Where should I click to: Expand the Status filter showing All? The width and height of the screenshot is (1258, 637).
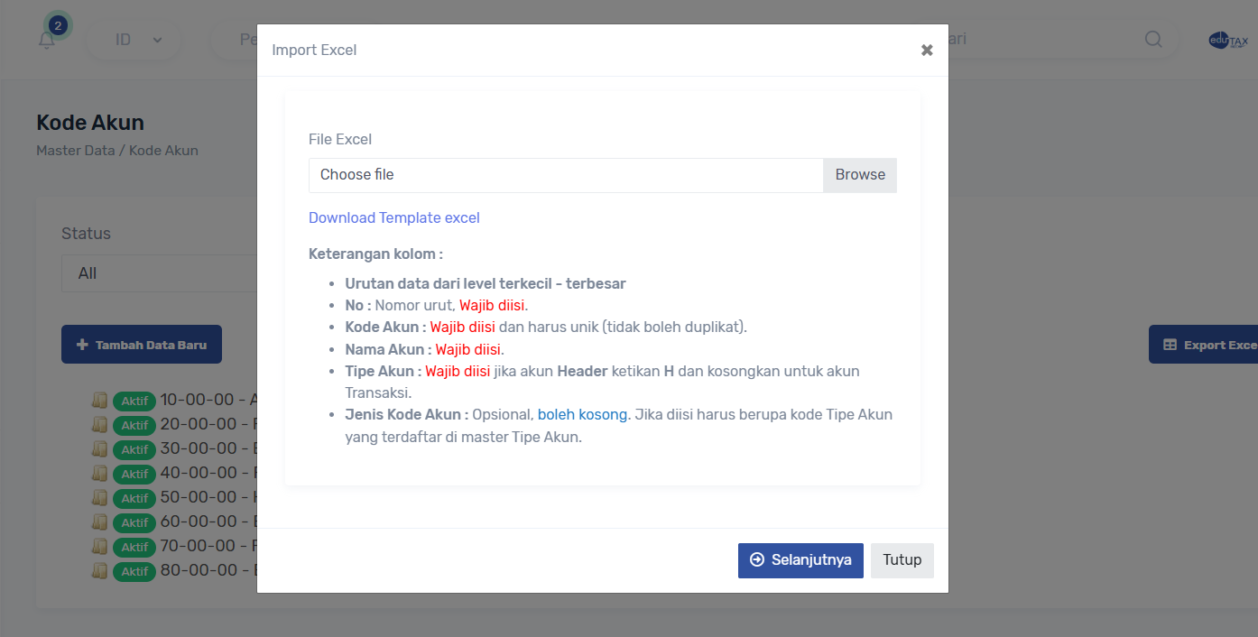click(x=158, y=273)
